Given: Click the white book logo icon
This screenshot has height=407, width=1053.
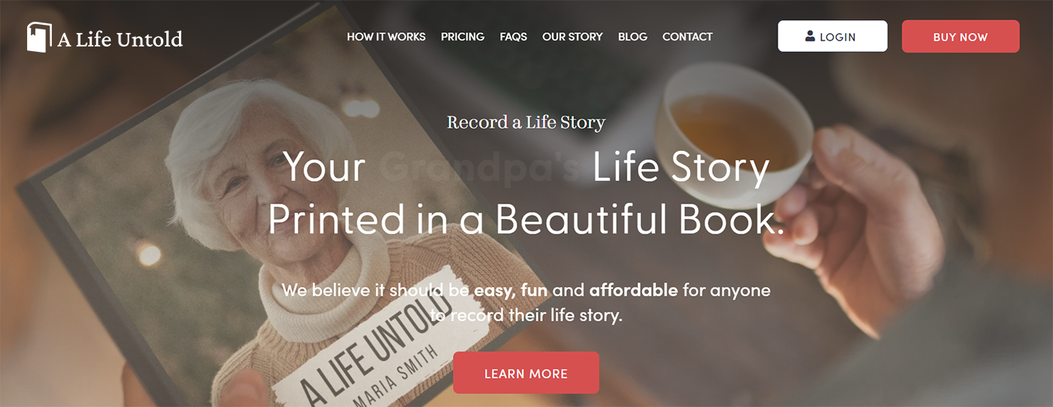Looking at the screenshot, I should click(x=40, y=38).
